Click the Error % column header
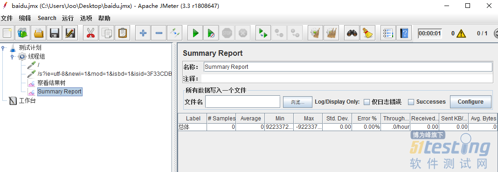 point(367,119)
